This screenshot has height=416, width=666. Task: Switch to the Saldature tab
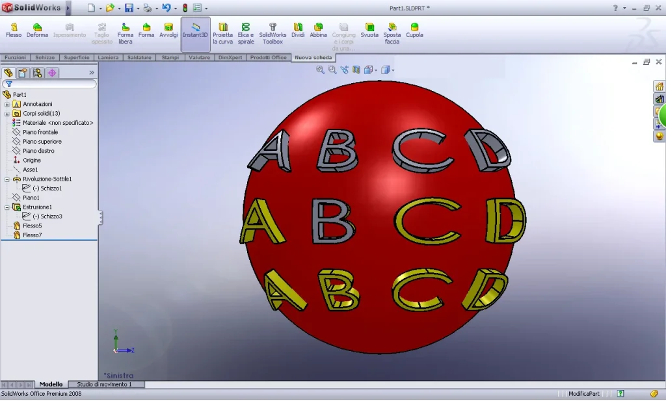[x=139, y=57]
